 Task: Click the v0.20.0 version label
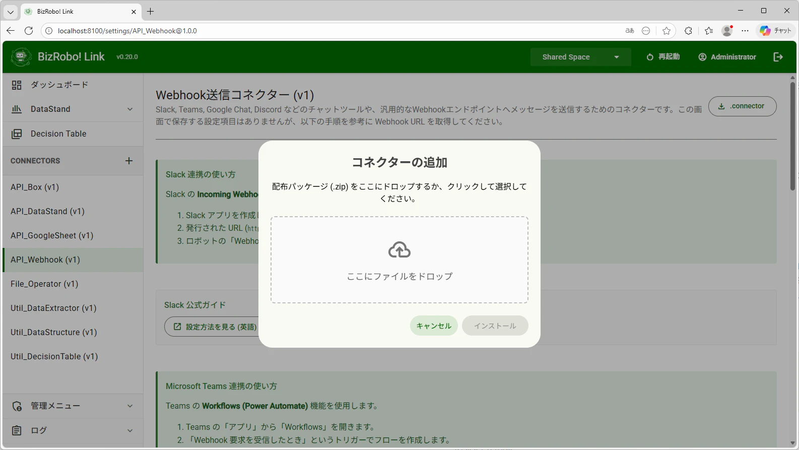point(127,57)
